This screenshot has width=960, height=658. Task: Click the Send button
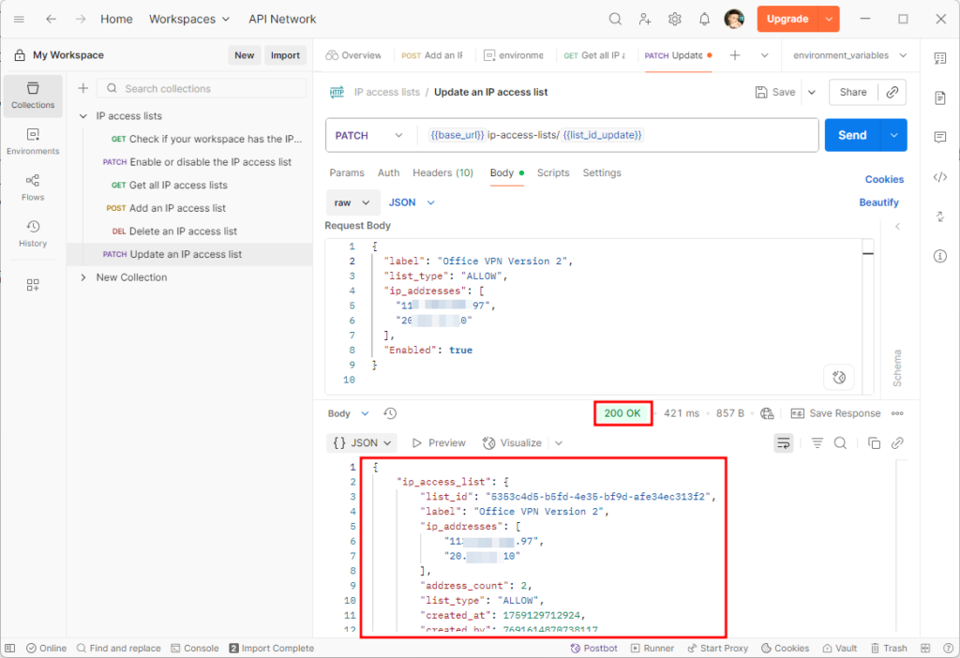(x=851, y=135)
